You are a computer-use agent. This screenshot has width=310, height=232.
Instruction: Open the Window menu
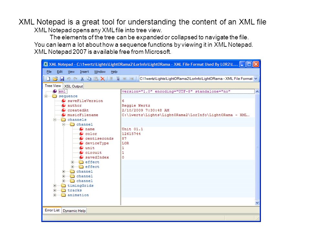[100, 72]
